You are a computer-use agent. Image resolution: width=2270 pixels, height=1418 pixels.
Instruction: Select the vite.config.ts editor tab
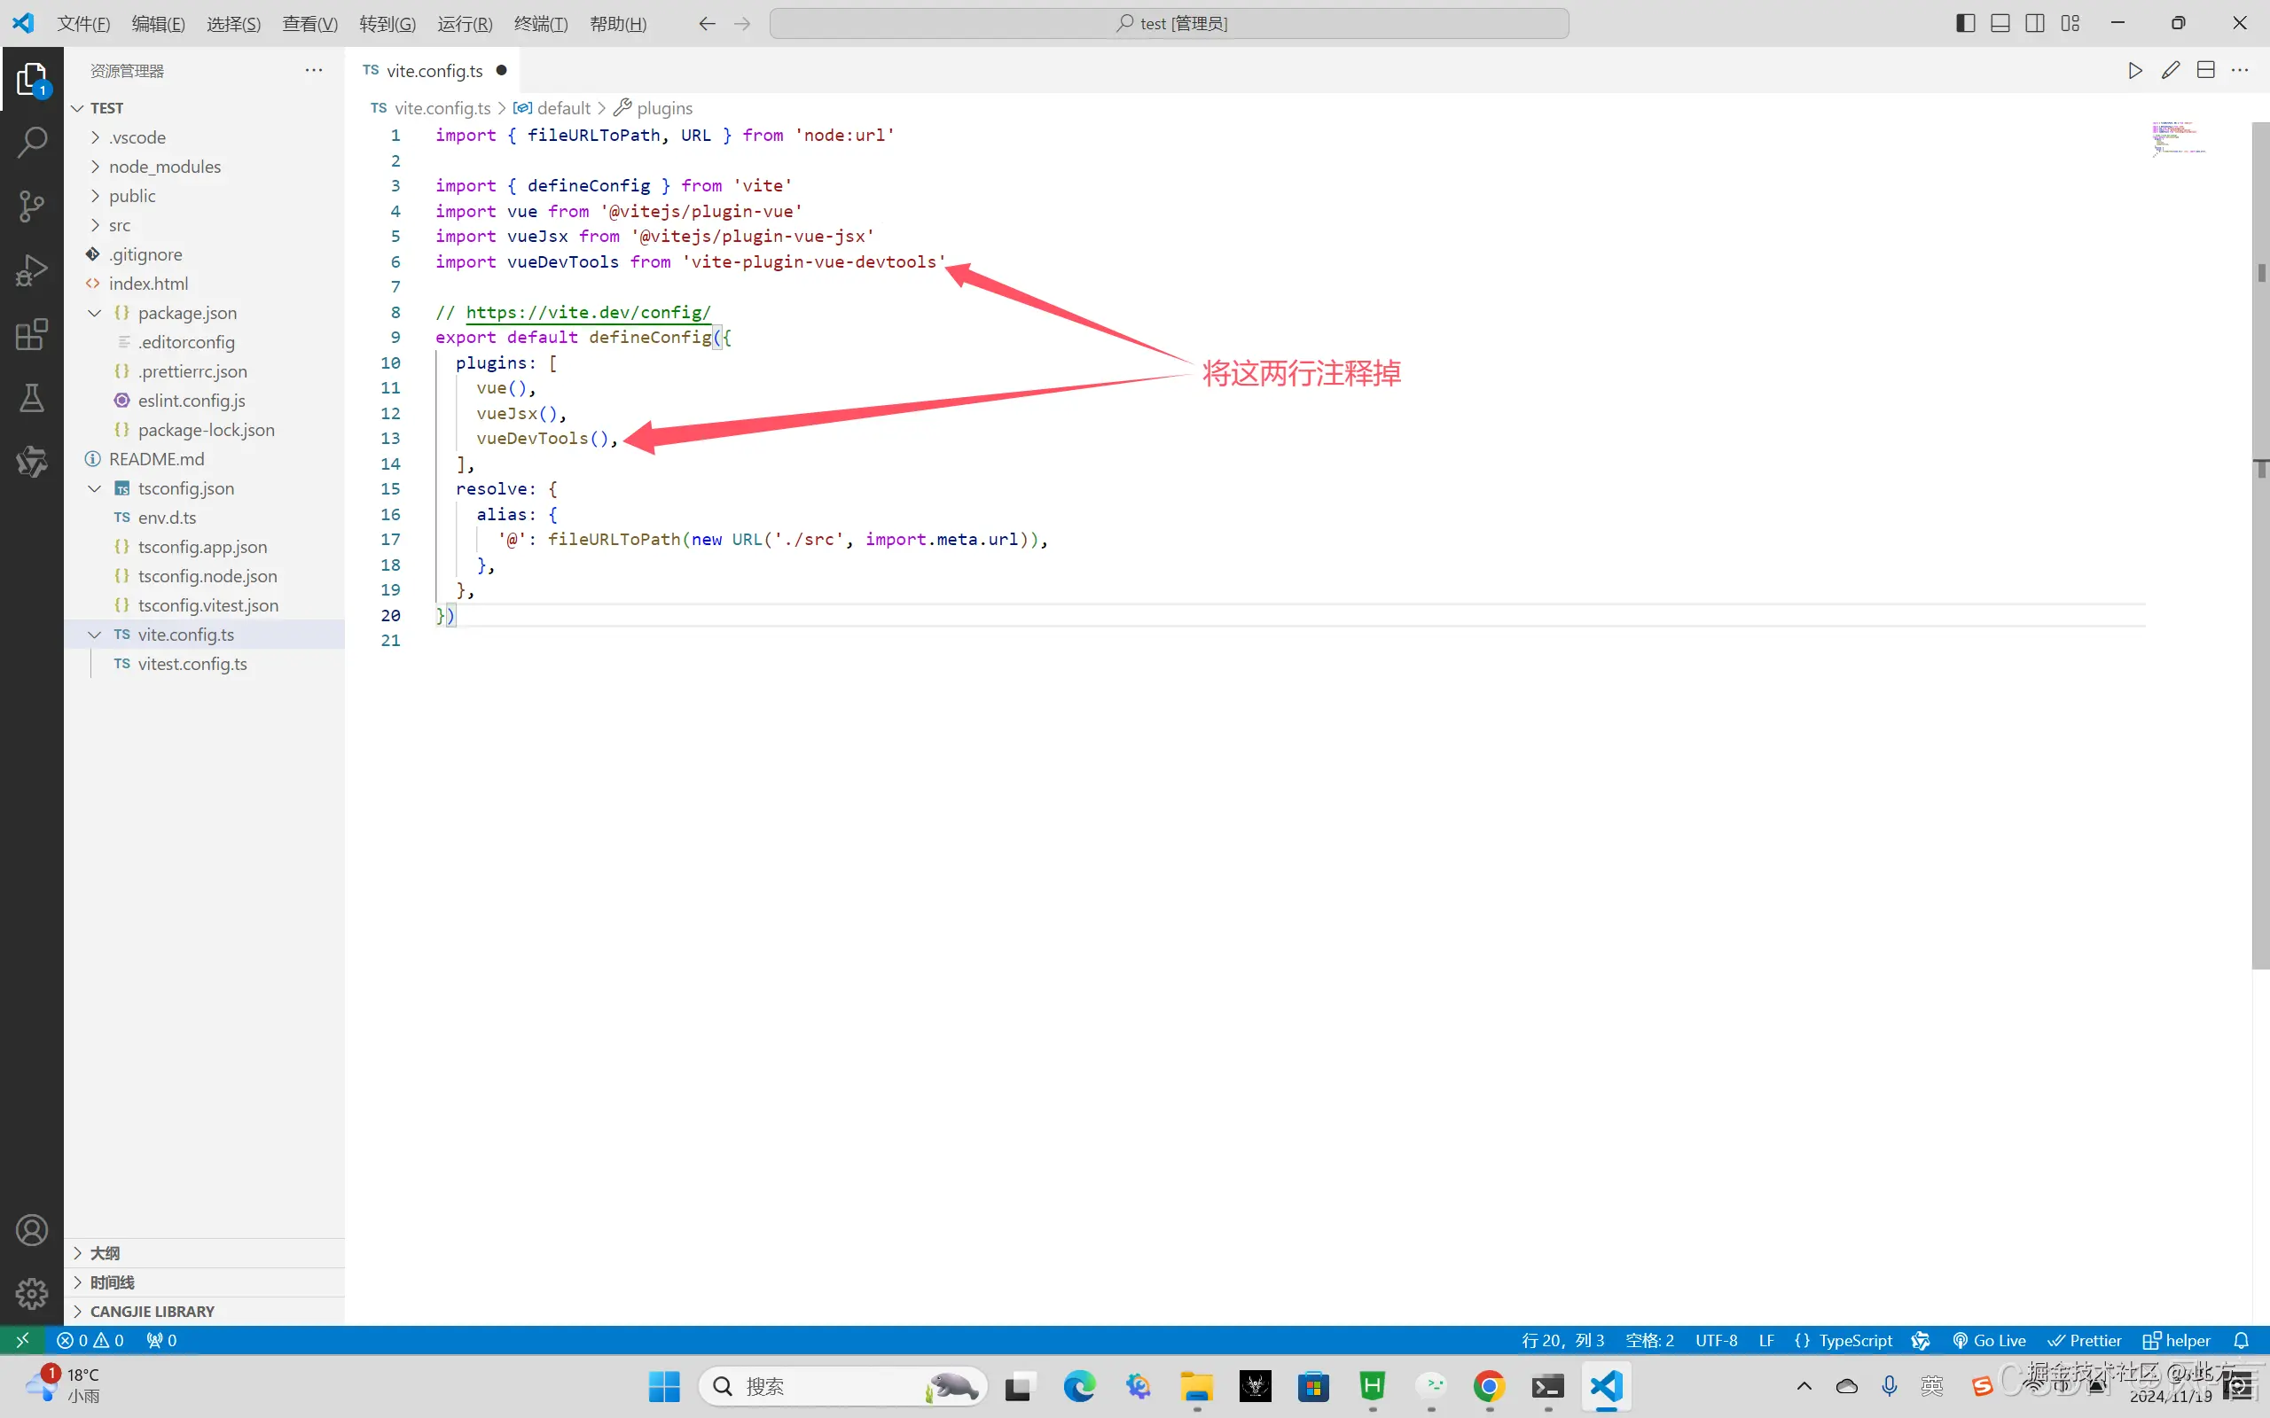coord(434,70)
